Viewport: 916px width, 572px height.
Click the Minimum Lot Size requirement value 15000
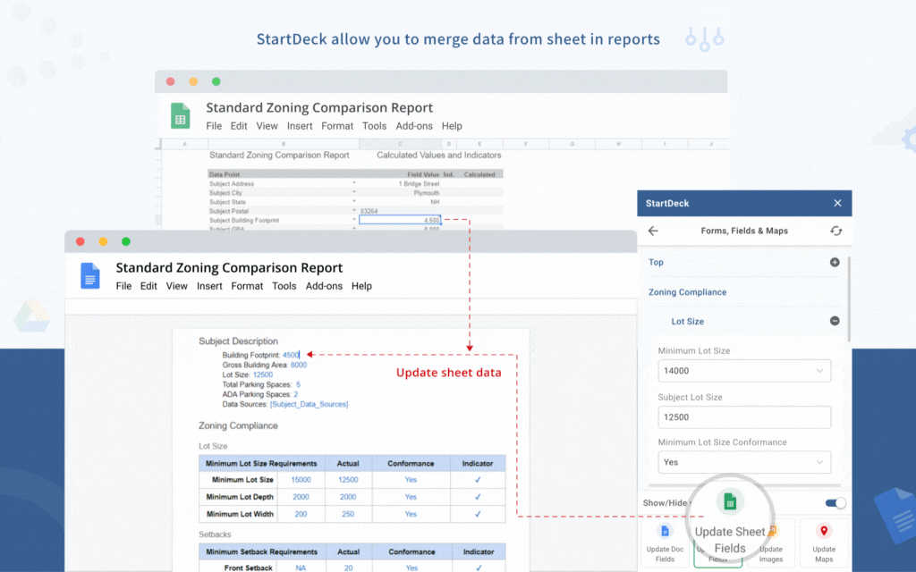[301, 480]
